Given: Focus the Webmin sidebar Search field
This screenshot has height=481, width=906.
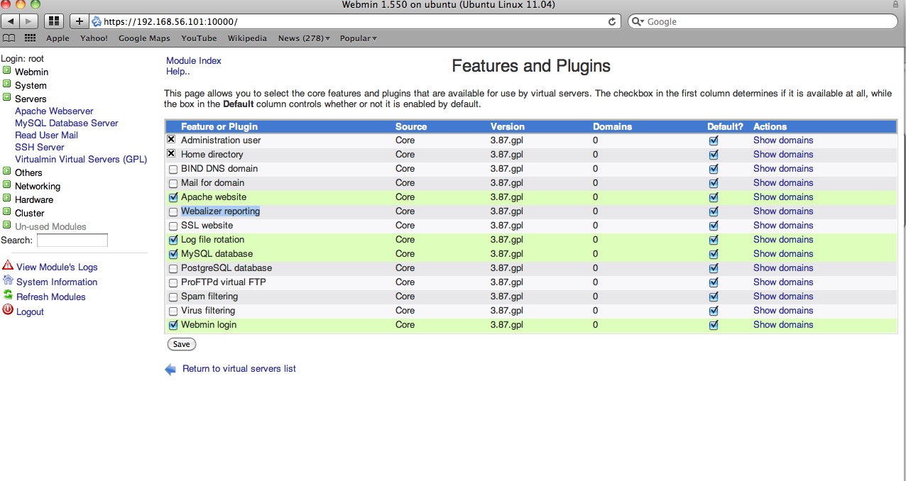Looking at the screenshot, I should (x=72, y=240).
